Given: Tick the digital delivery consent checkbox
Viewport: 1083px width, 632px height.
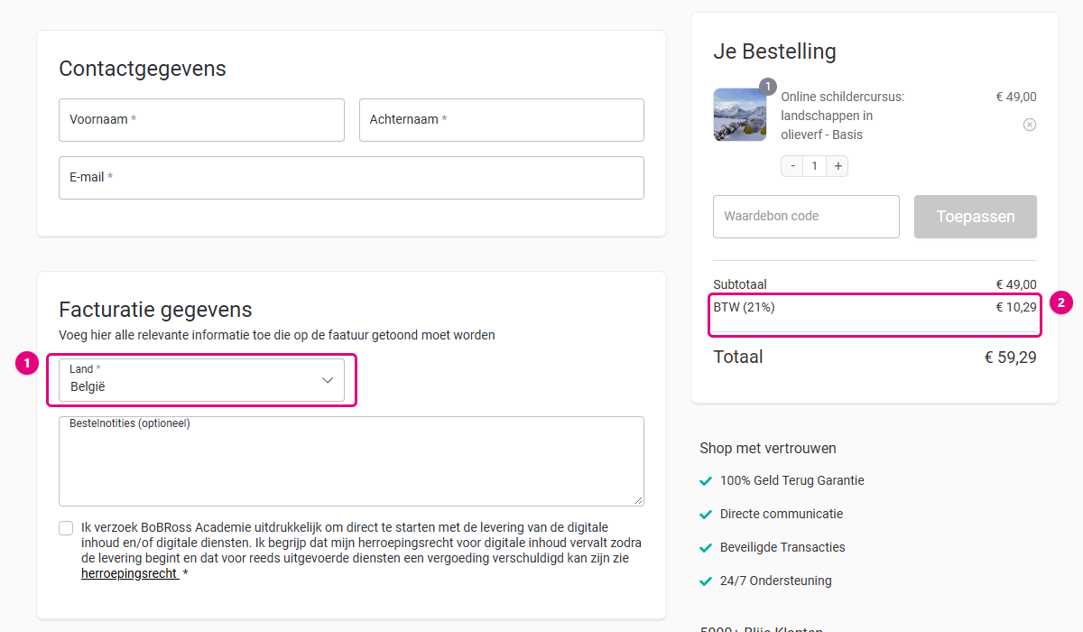Looking at the screenshot, I should [66, 528].
